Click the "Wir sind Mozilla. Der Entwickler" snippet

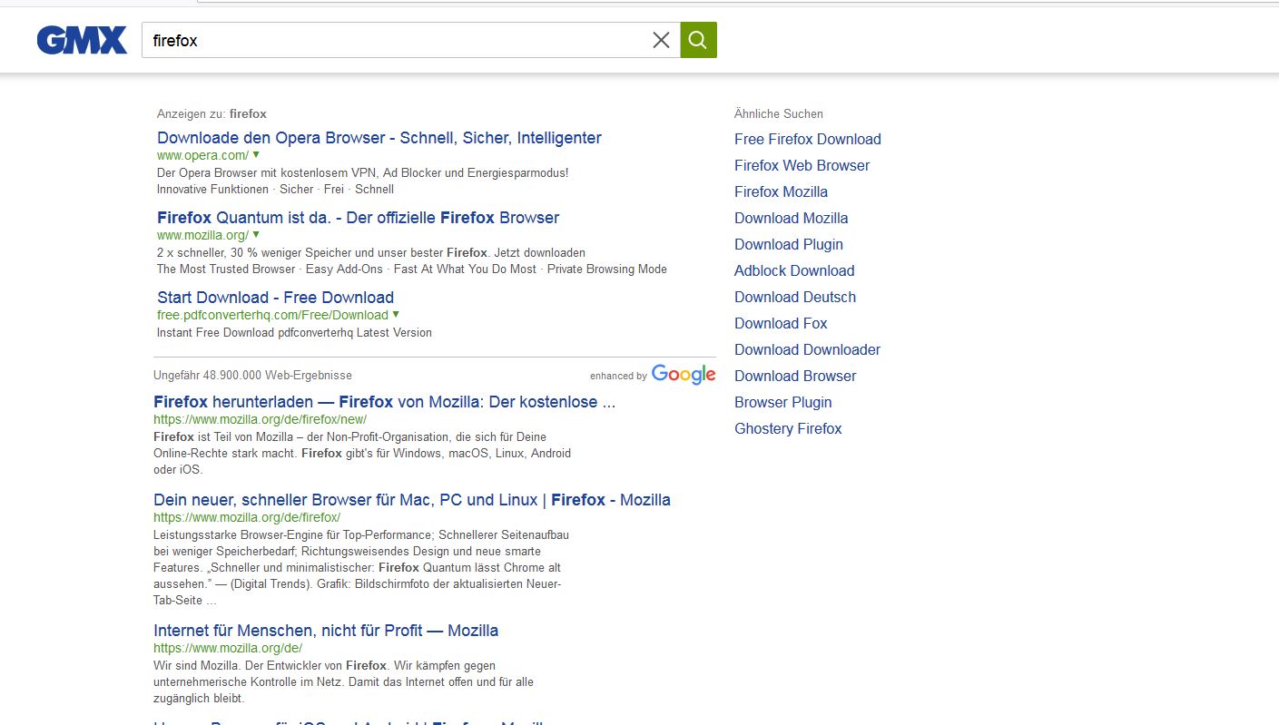coord(343,681)
